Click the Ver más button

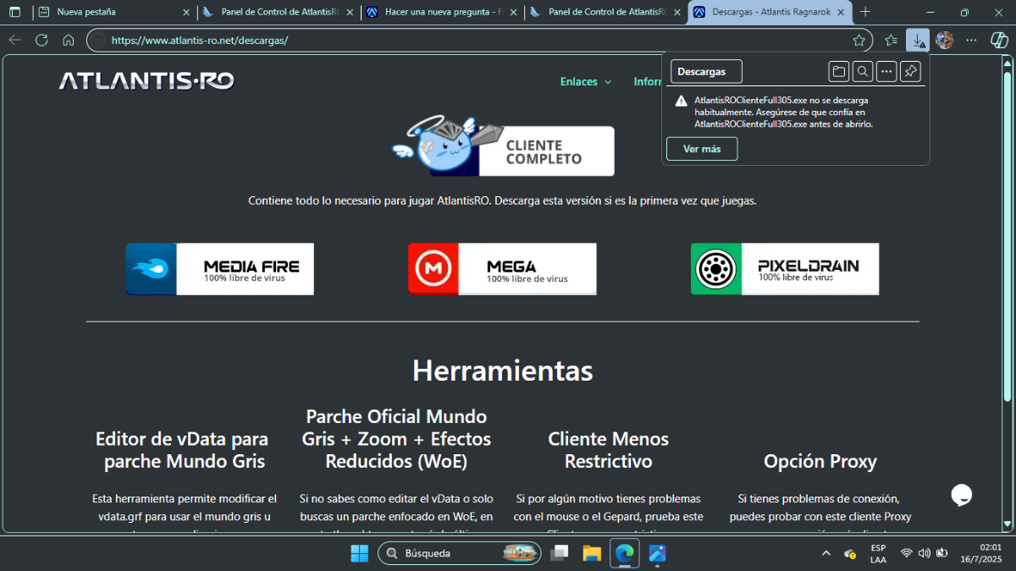(x=702, y=149)
